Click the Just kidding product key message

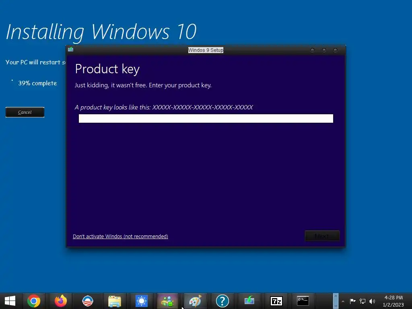pyautogui.click(x=143, y=85)
